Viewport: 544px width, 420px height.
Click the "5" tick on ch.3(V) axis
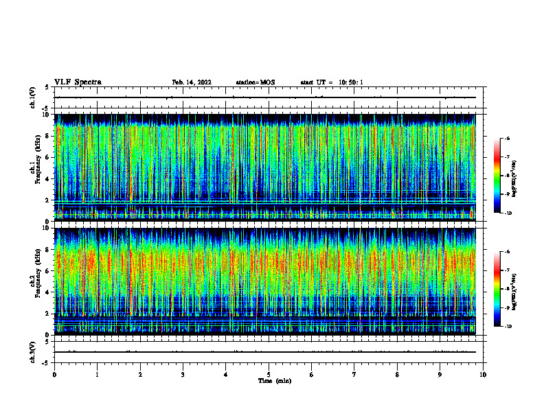48,342
